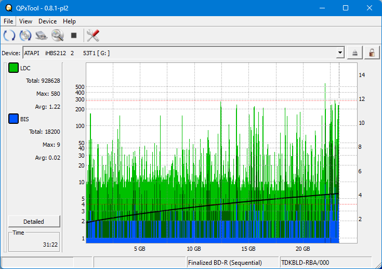
Task: Click the BIS legend label
Action: point(24,119)
